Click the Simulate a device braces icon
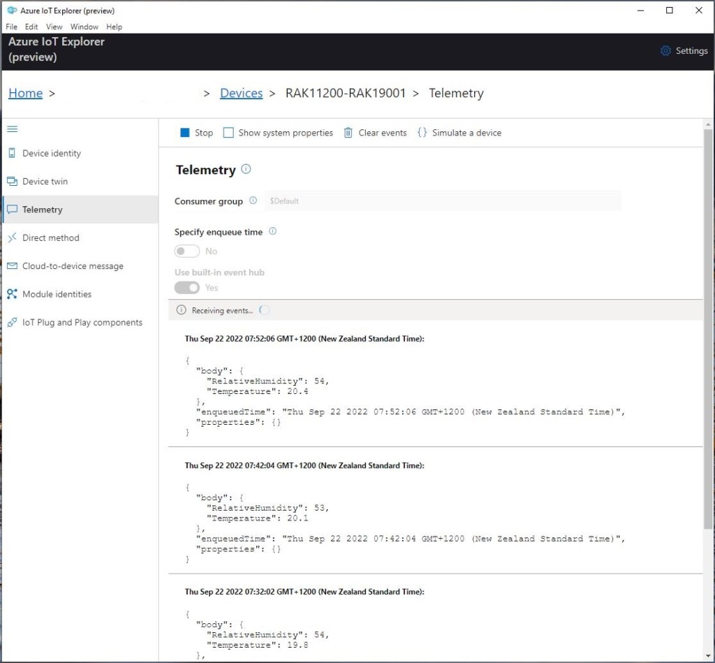 [x=422, y=133]
